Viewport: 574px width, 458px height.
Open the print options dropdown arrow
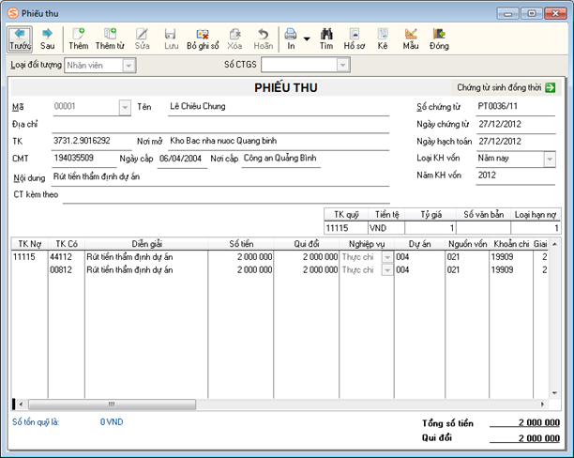[x=307, y=38]
